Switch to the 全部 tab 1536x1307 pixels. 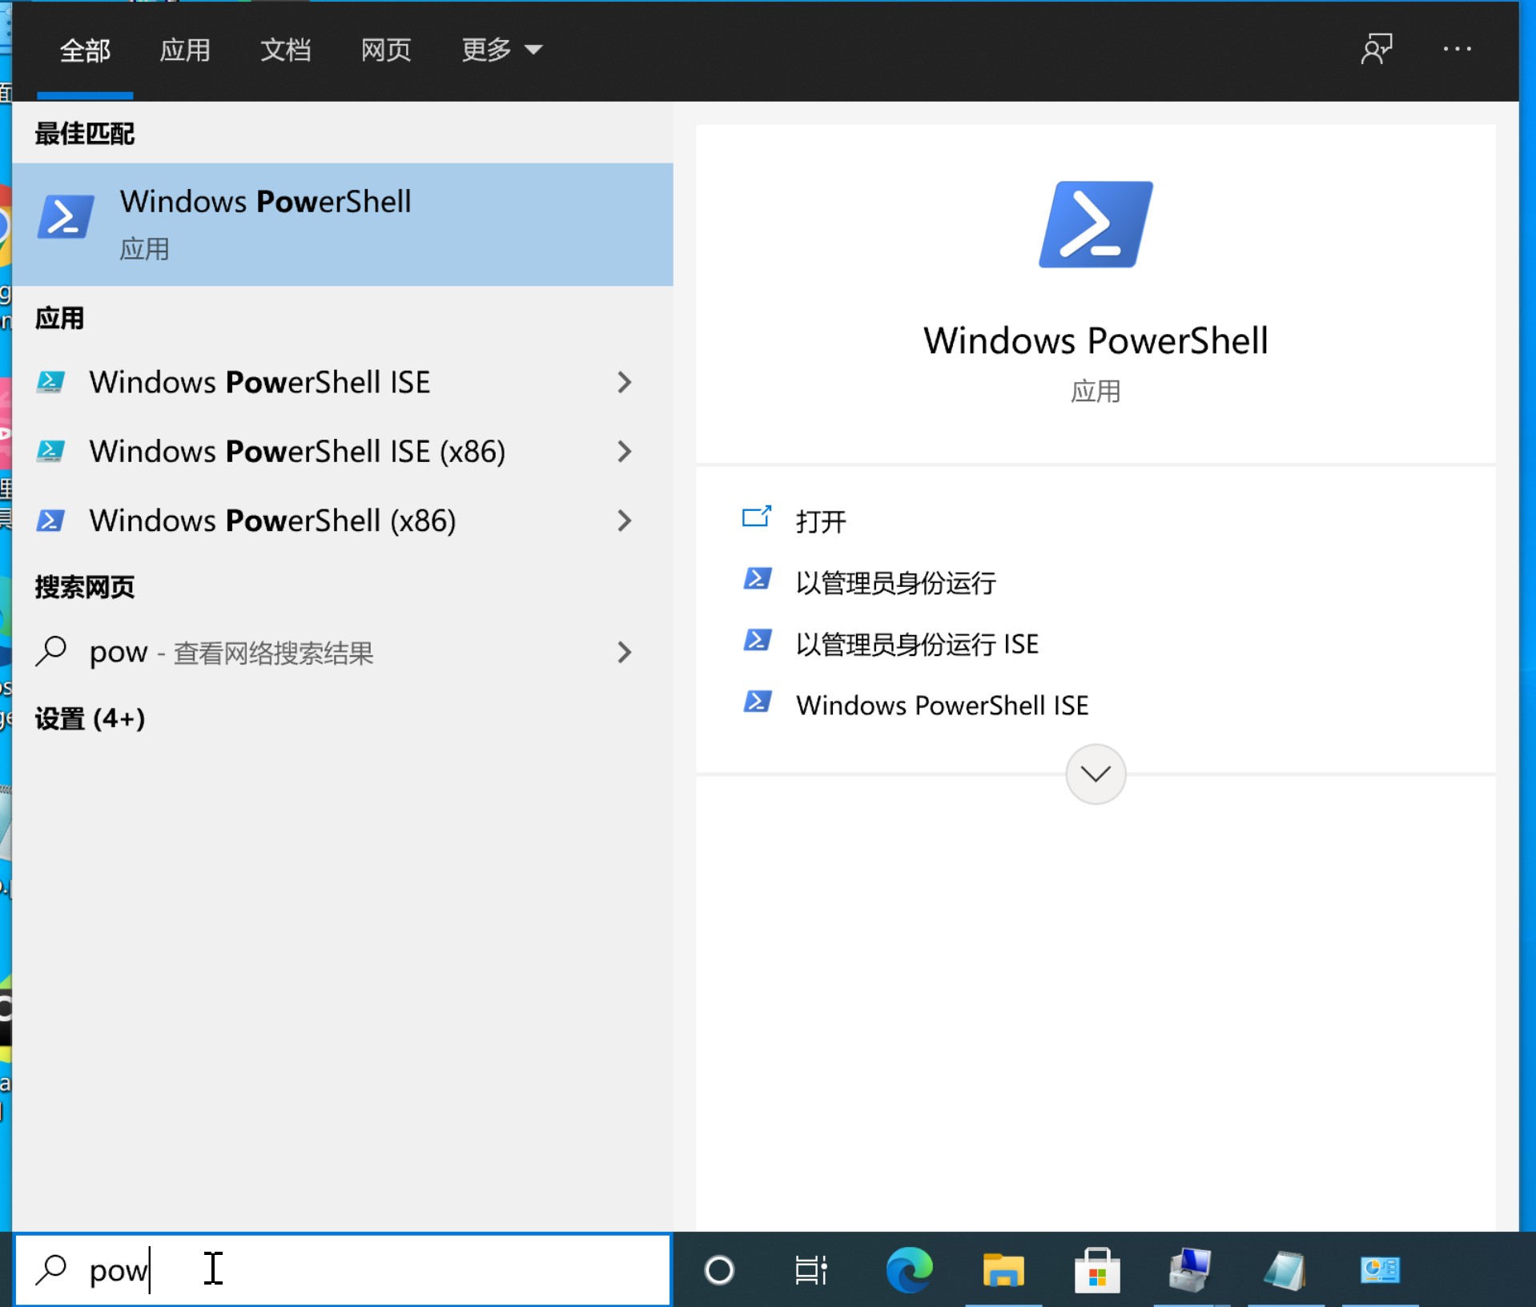(x=85, y=50)
